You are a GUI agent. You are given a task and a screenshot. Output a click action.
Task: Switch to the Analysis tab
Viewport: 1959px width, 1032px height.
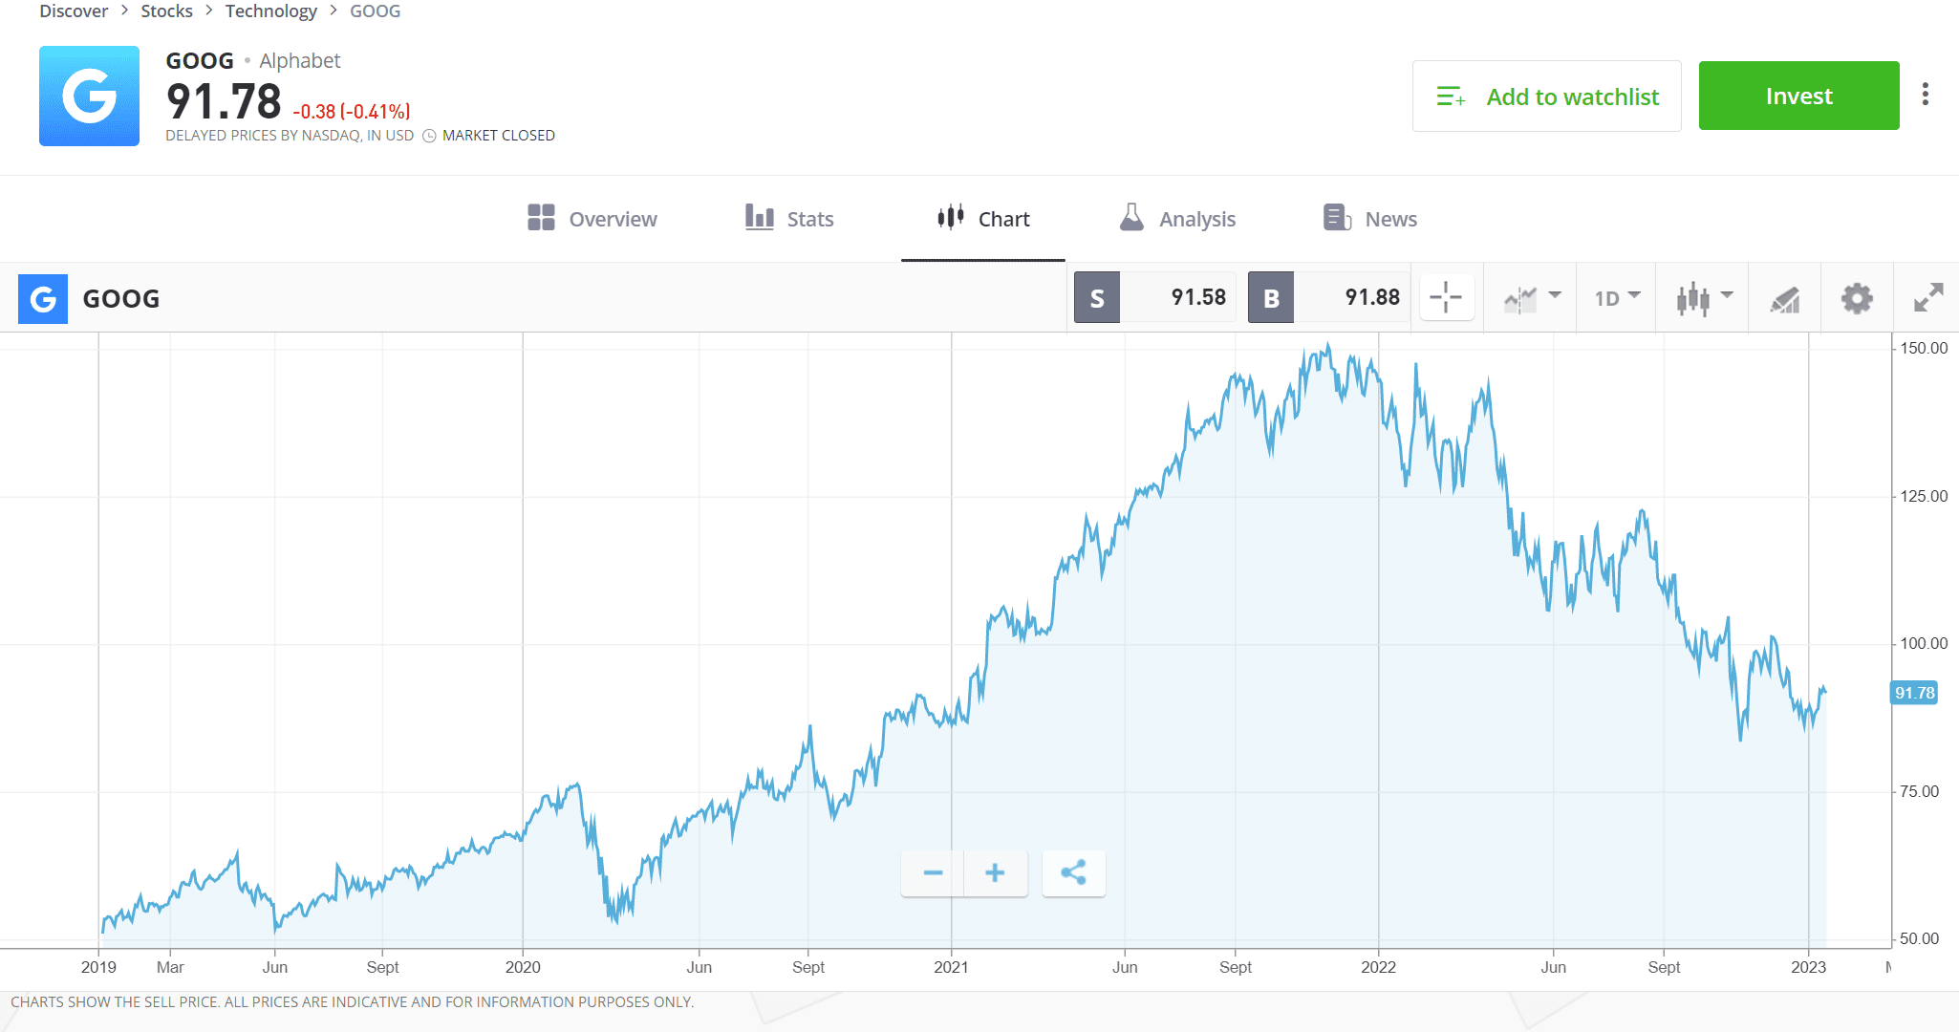1177,218
